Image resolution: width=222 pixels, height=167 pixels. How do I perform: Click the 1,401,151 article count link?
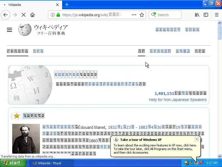(x=164, y=94)
